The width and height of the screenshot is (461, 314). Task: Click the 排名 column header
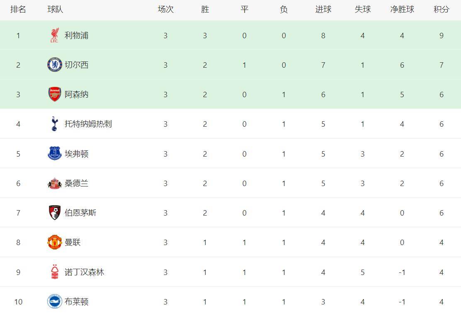click(x=18, y=10)
